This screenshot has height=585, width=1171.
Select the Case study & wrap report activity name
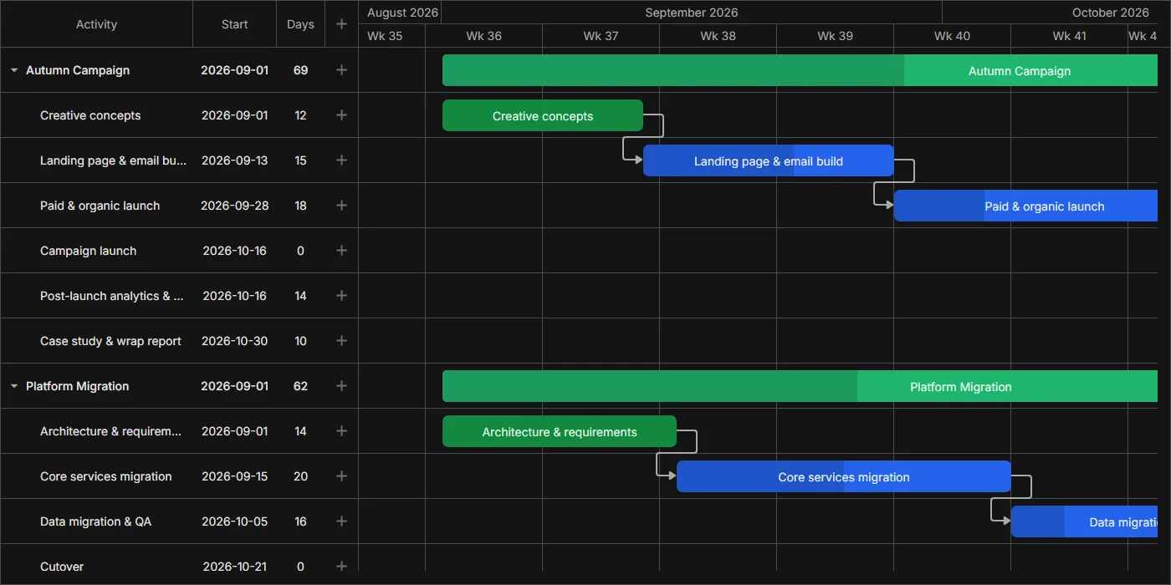(110, 341)
